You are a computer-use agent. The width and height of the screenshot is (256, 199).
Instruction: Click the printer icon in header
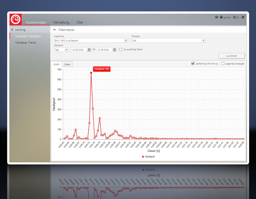[216, 17]
